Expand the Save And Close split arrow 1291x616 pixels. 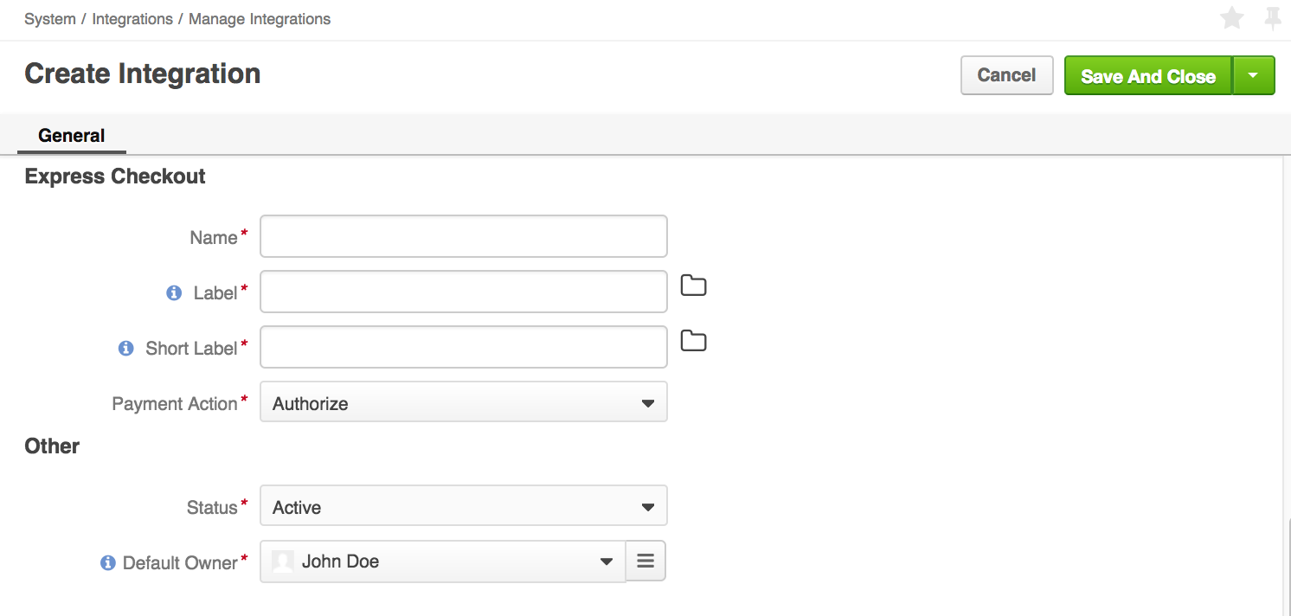[1254, 75]
